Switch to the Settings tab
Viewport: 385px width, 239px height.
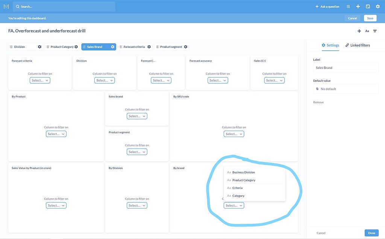(330, 45)
